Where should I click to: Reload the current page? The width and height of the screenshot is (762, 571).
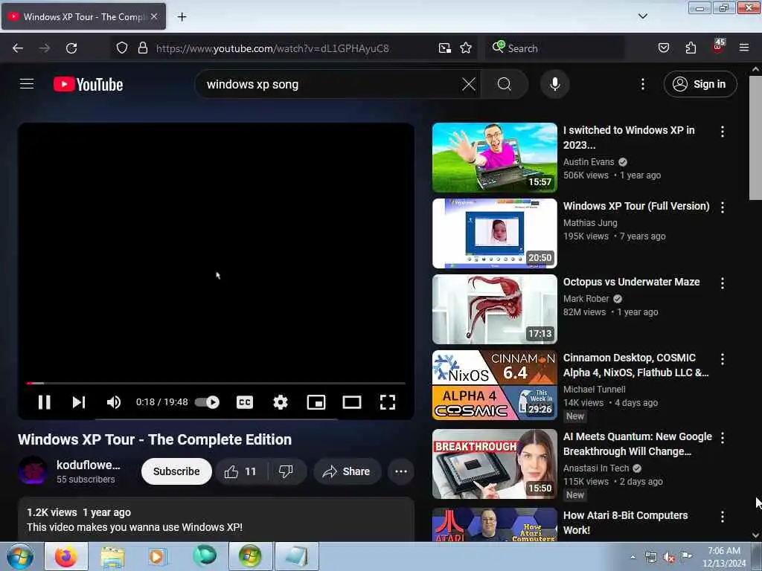click(x=71, y=48)
